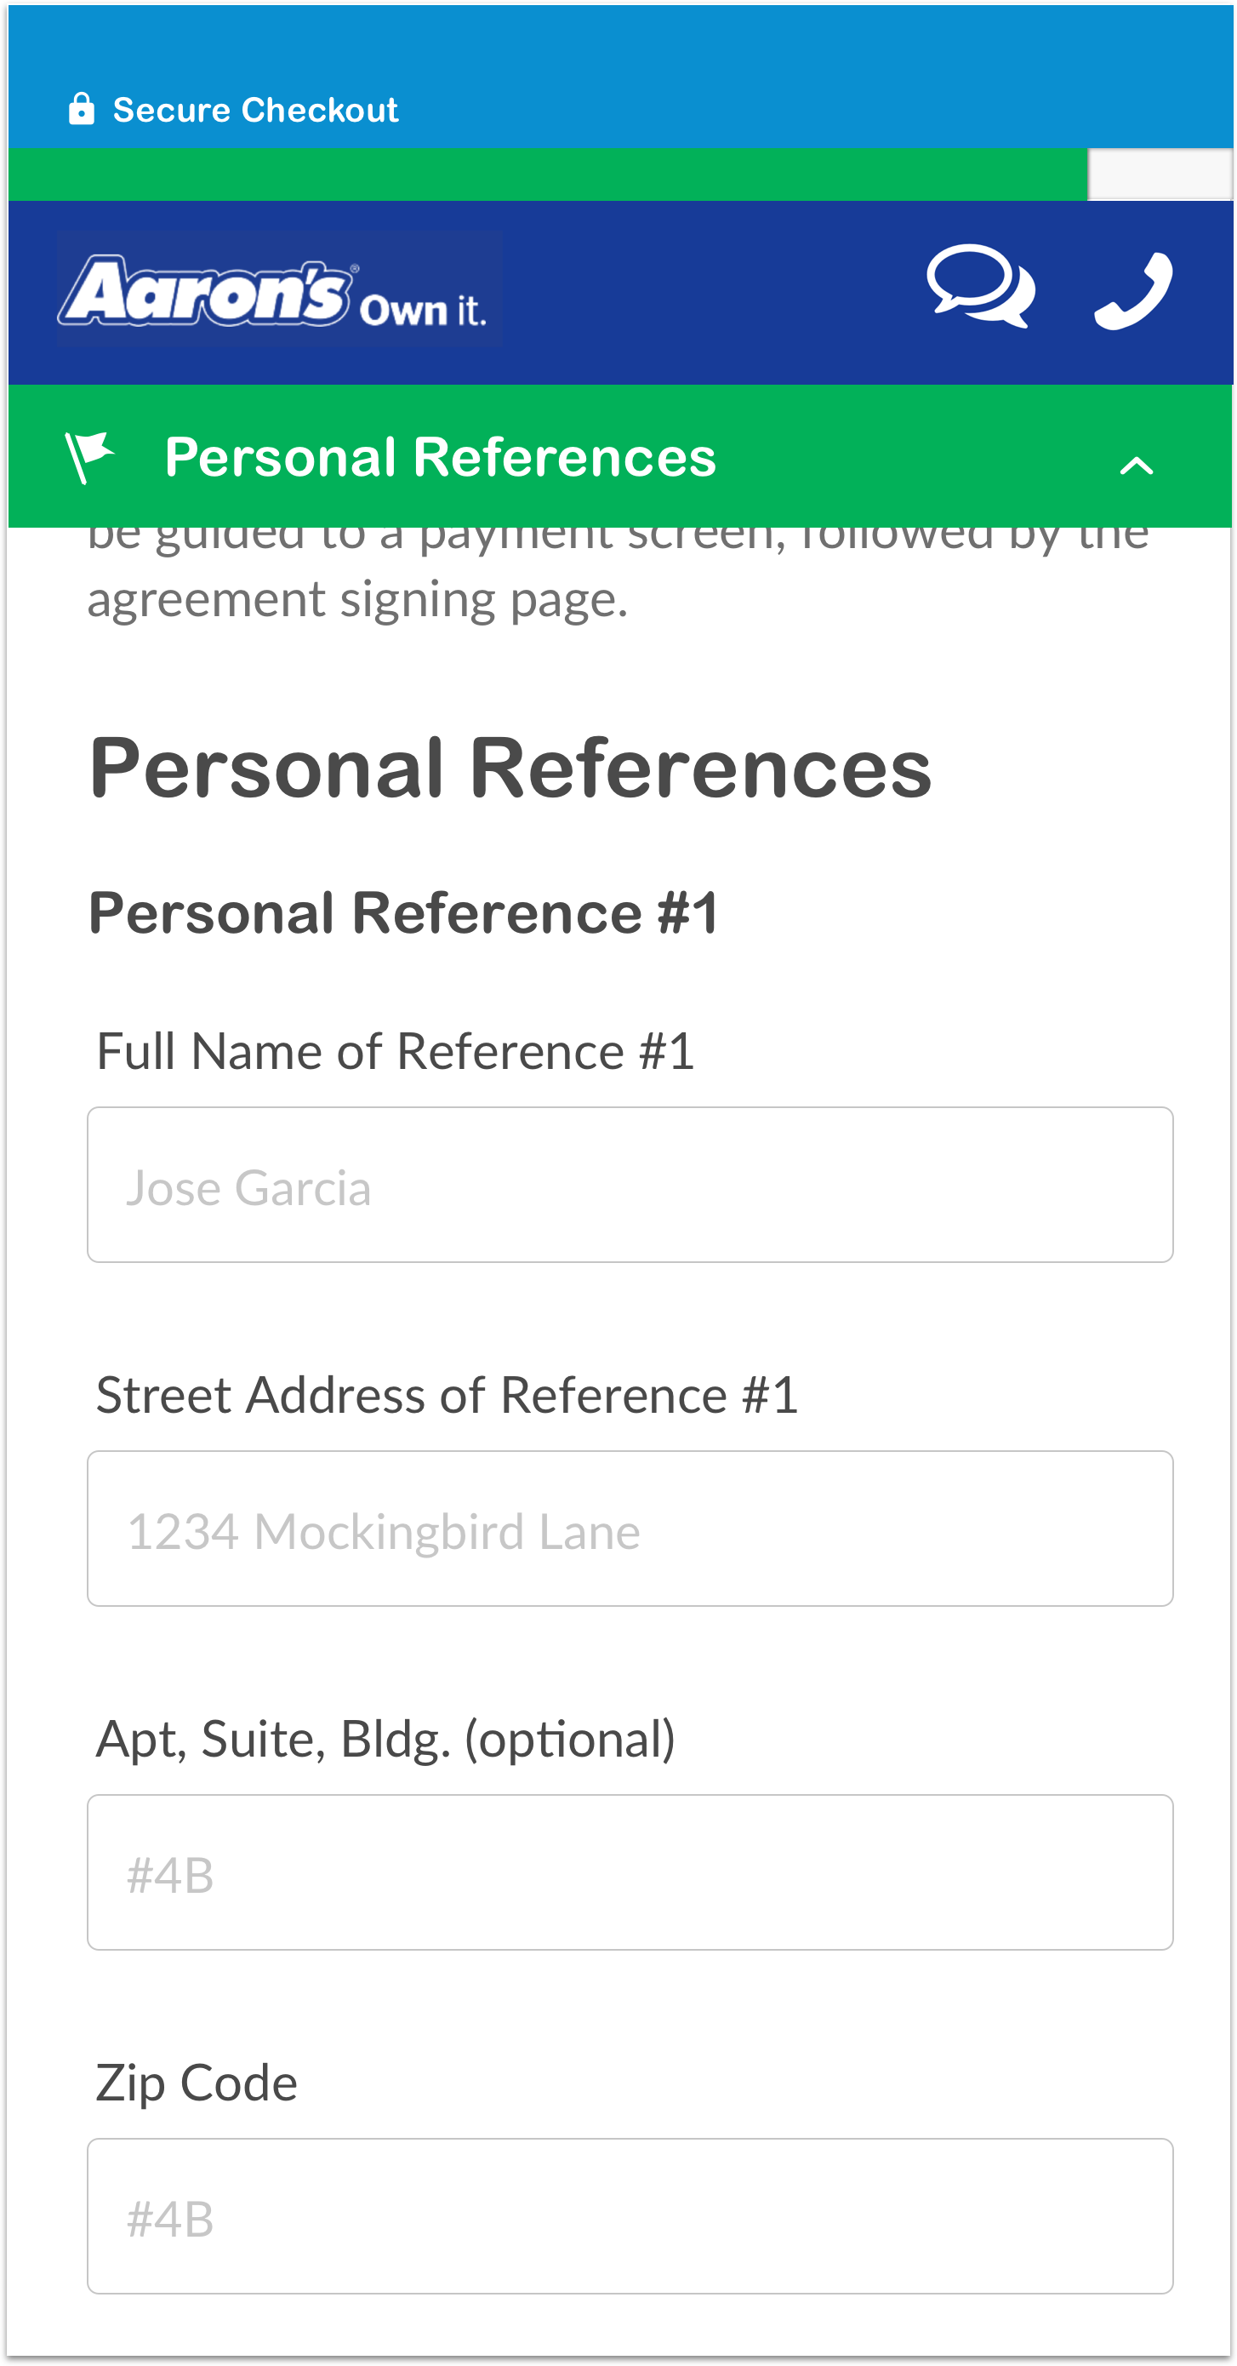This screenshot has height=2366, width=1237.
Task: Click the lock icon beside Secure Checkout
Action: (82, 109)
